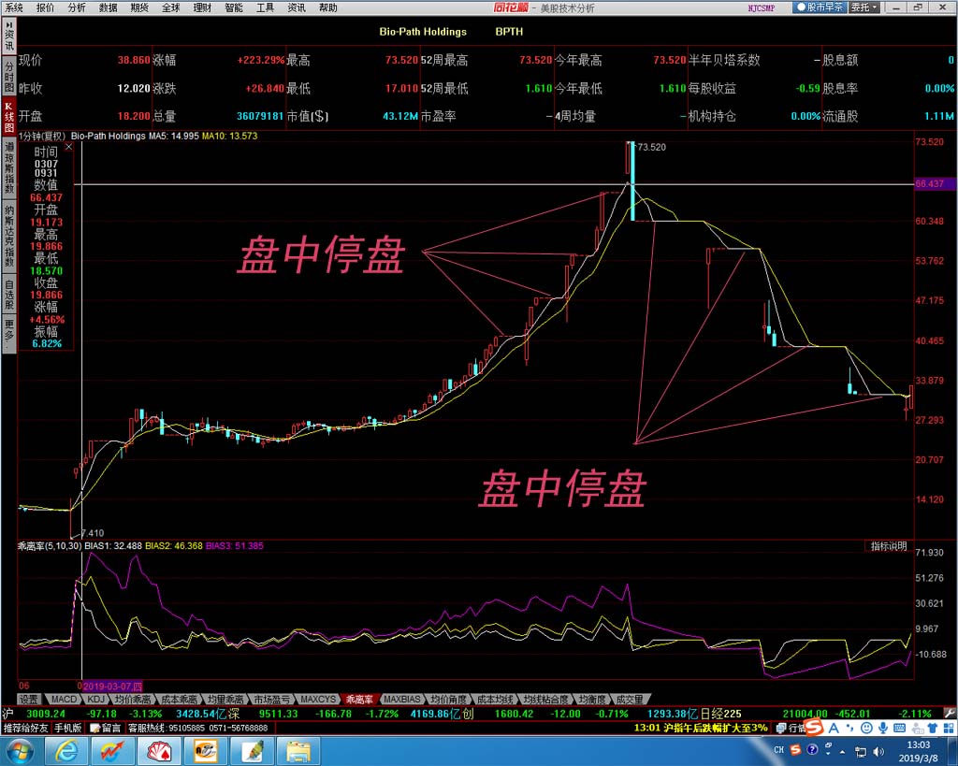Open the 系统 menu

pos(13,7)
